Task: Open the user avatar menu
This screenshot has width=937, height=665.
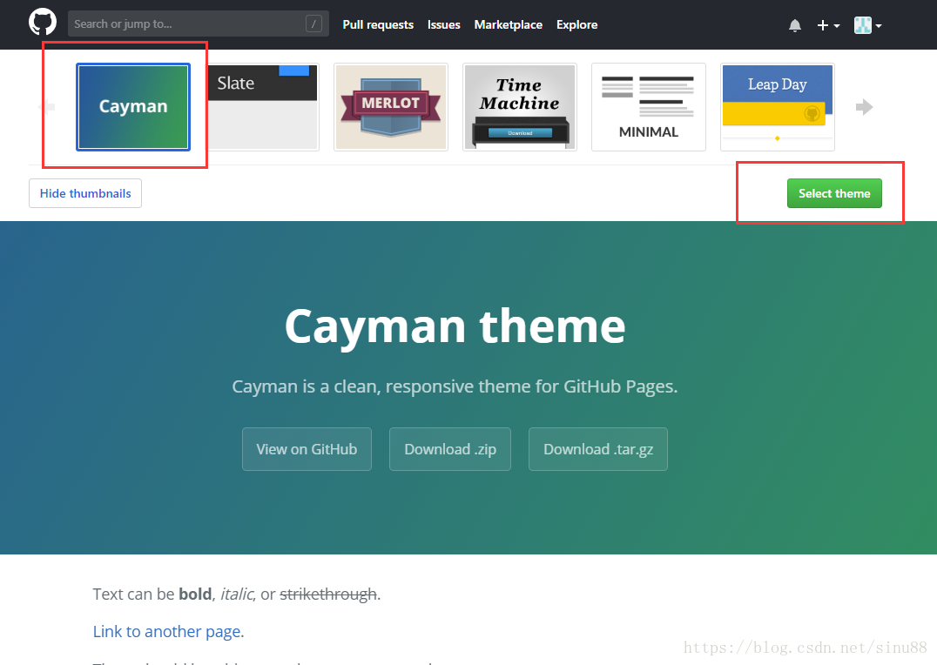Action: [867, 25]
